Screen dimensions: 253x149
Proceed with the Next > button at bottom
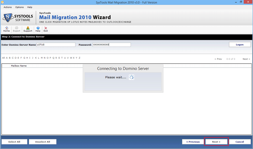click(x=216, y=142)
